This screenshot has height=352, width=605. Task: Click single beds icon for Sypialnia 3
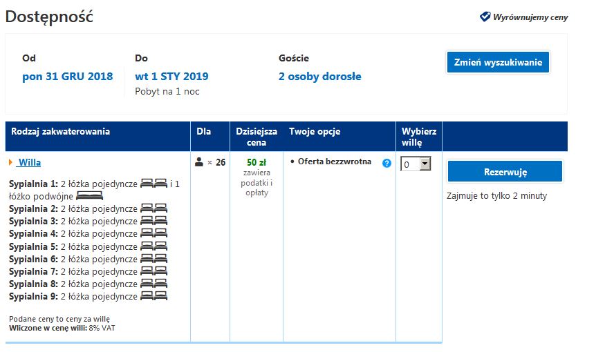pyautogui.click(x=153, y=221)
